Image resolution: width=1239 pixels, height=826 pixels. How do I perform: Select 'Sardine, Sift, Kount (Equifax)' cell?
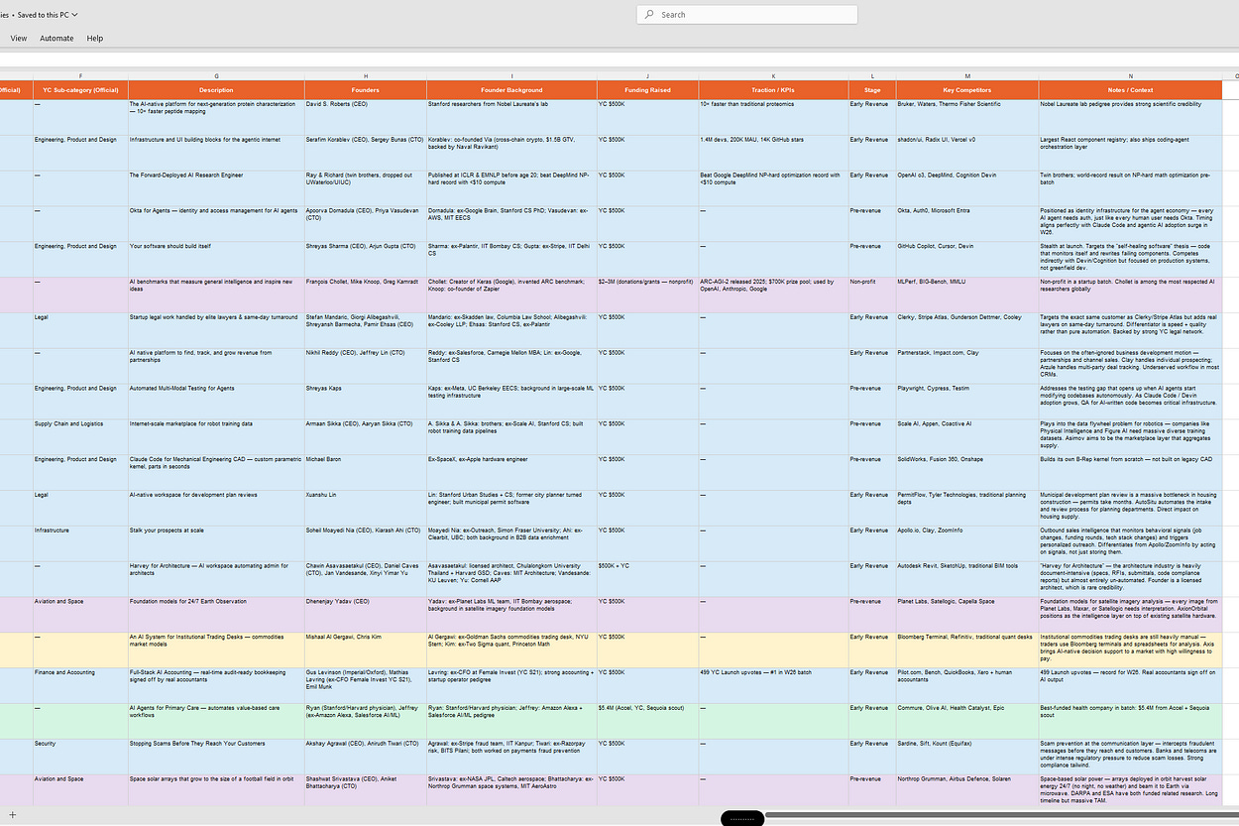[967, 760]
